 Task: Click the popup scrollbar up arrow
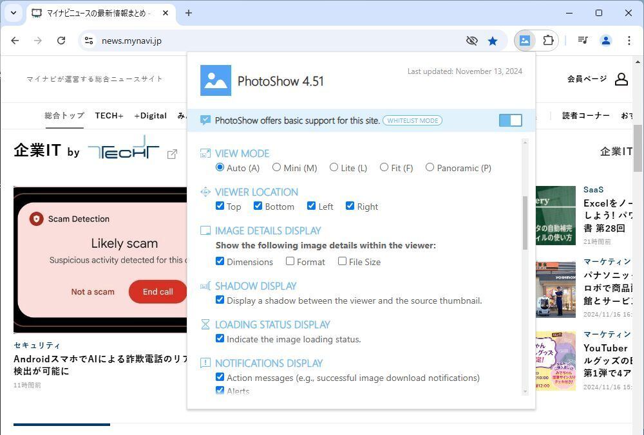525,142
